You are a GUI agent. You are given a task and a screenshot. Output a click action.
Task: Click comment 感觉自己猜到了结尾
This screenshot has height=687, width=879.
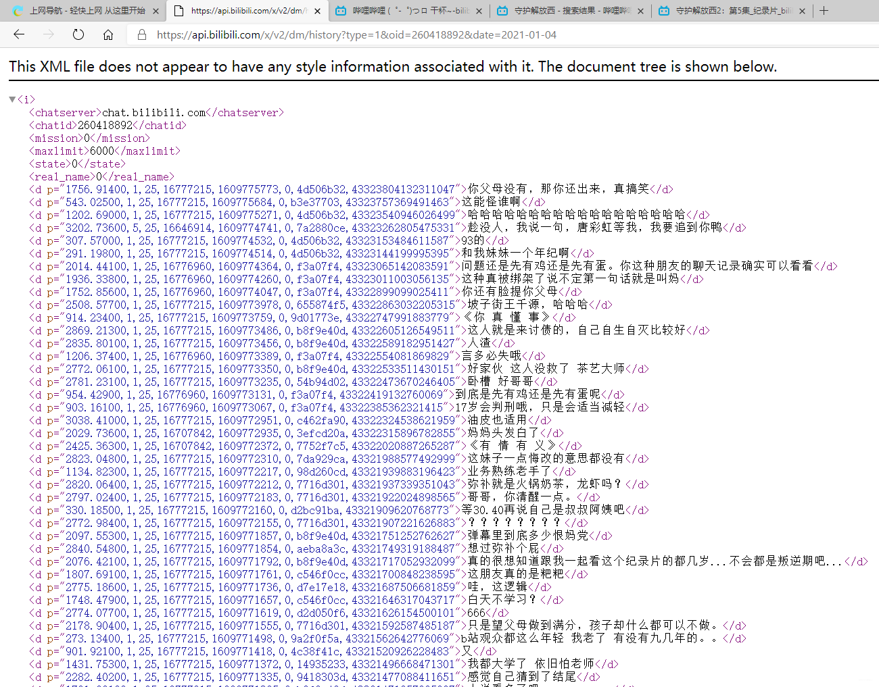[x=314, y=678]
